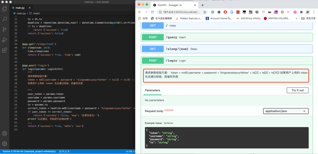Switch to Example Value view
The width and height of the screenshot is (318, 154).
point(153,123)
